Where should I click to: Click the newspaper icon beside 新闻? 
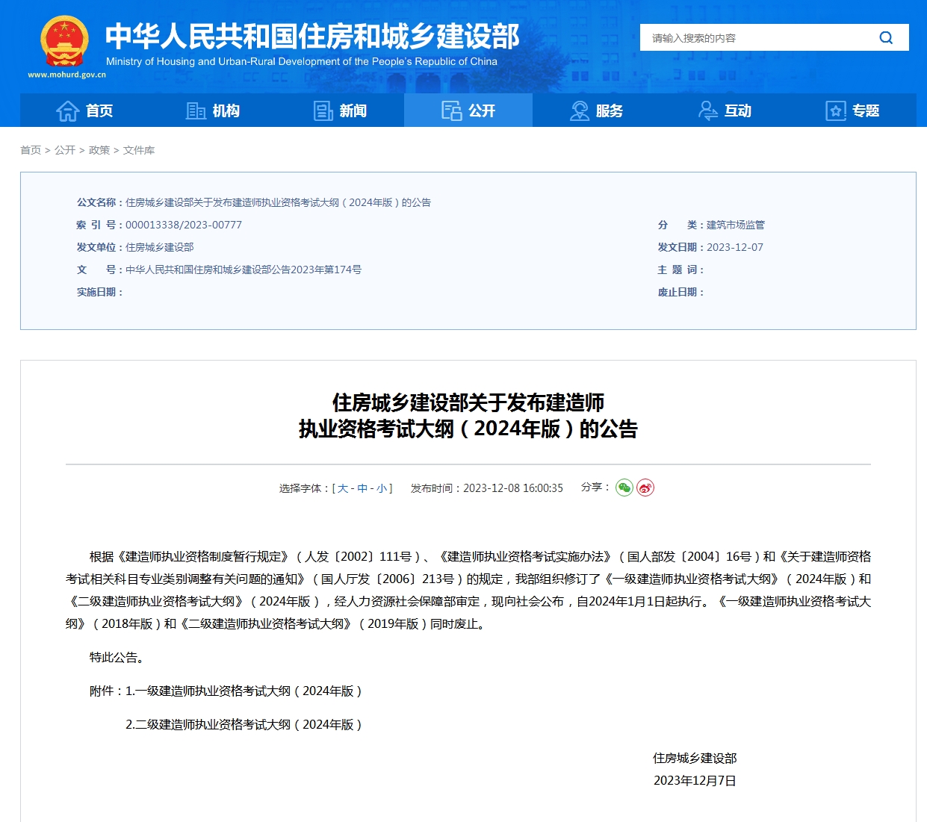coord(323,111)
